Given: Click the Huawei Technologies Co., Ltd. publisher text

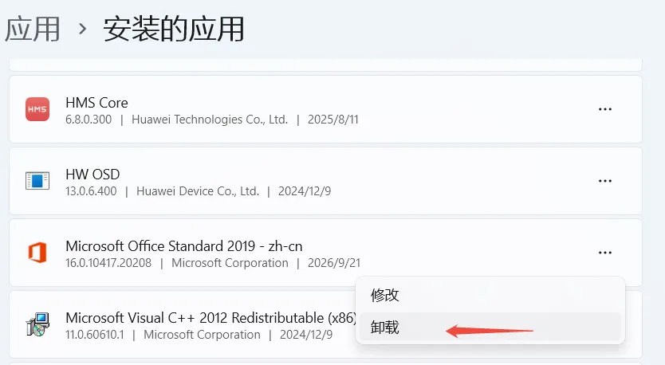Looking at the screenshot, I should (x=210, y=120).
